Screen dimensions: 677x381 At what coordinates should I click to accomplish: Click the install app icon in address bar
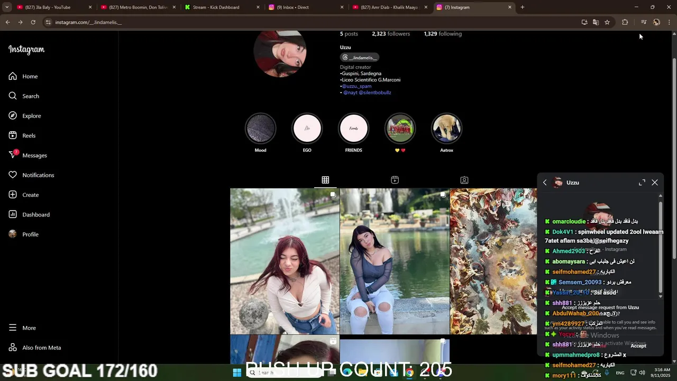pos(584,22)
